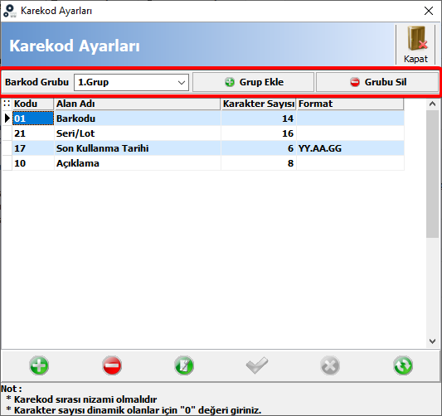The height and width of the screenshot is (416, 442).
Task: Click the Alan Adı column header
Action: 138,104
